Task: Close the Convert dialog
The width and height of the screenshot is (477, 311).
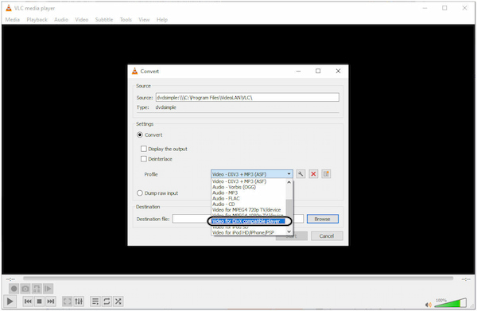Action: coord(338,71)
